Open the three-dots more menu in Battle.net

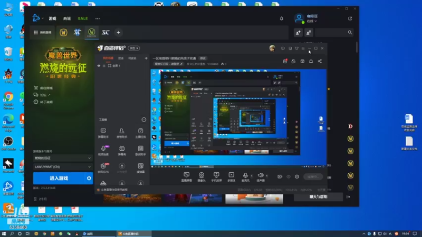point(98,18)
